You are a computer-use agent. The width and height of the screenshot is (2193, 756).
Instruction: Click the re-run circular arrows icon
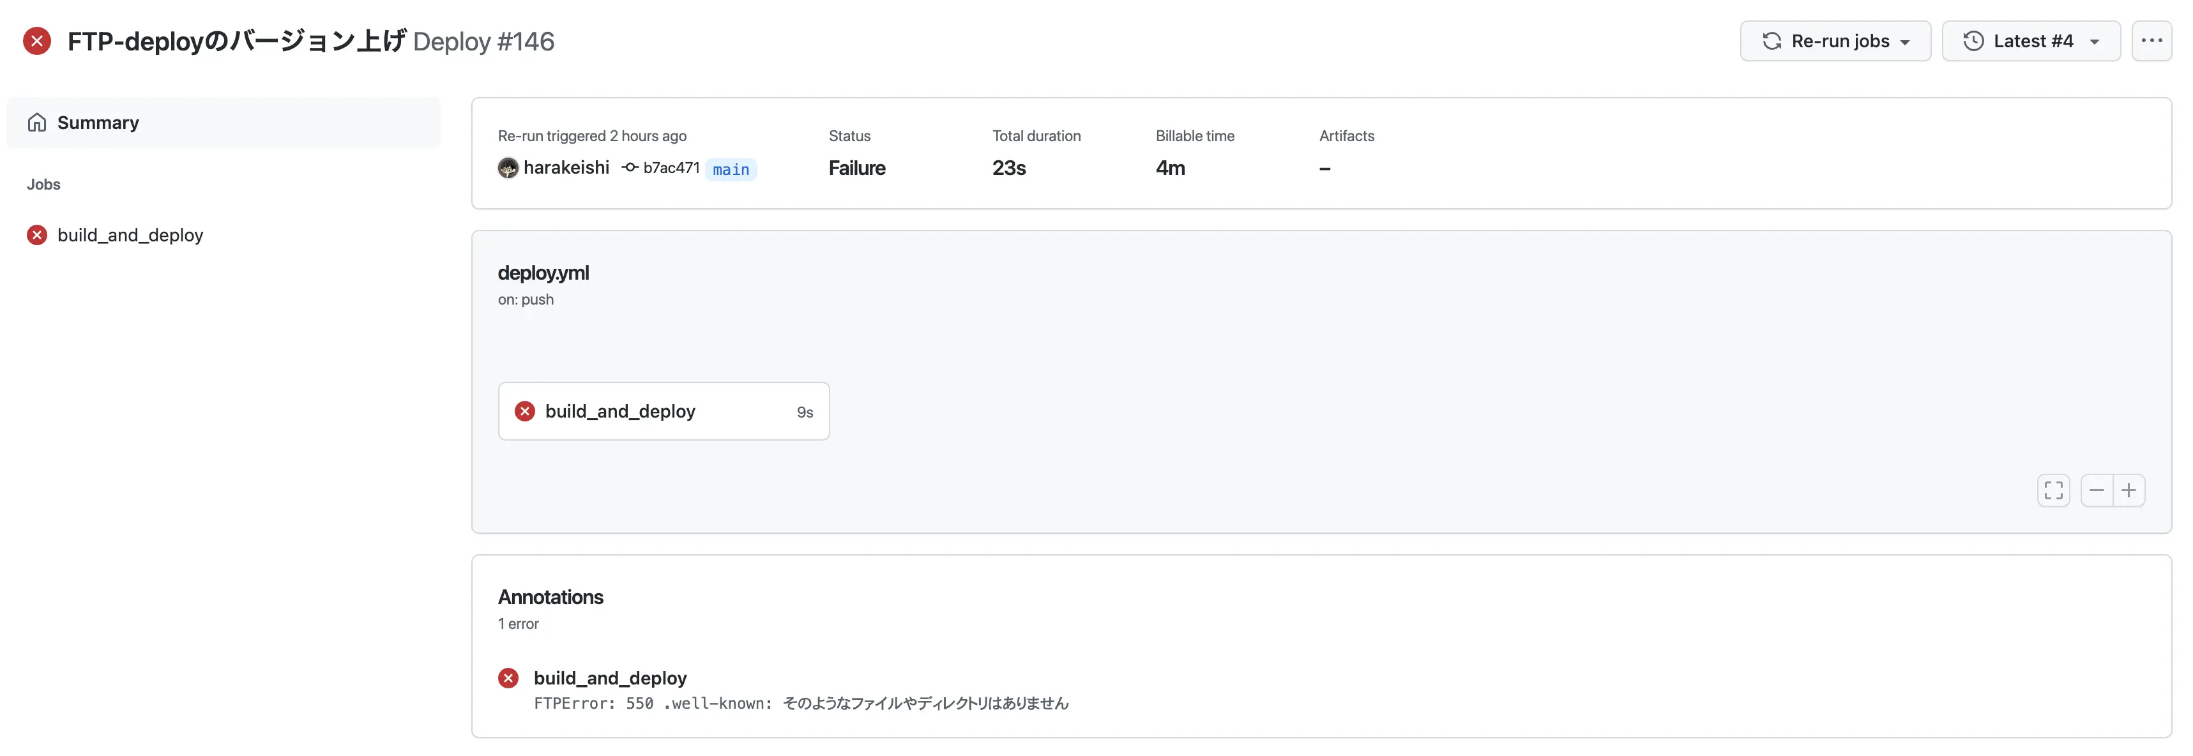click(1773, 40)
